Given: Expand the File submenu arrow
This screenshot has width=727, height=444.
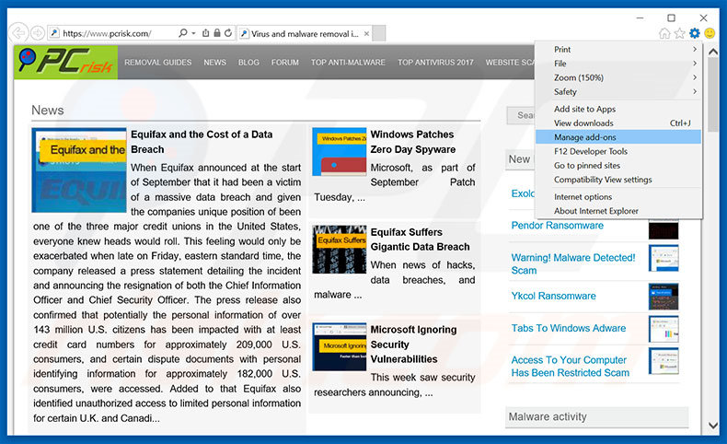Looking at the screenshot, I should click(695, 64).
